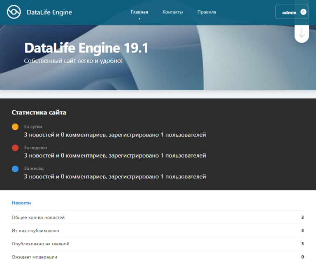316x265 pixels.
Task: Click the down arrow pull-tab icon
Action: (x=302, y=33)
